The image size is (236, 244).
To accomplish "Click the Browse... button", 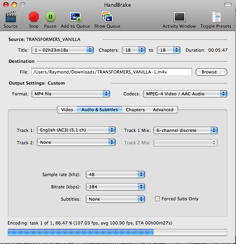I will point(211,72).
